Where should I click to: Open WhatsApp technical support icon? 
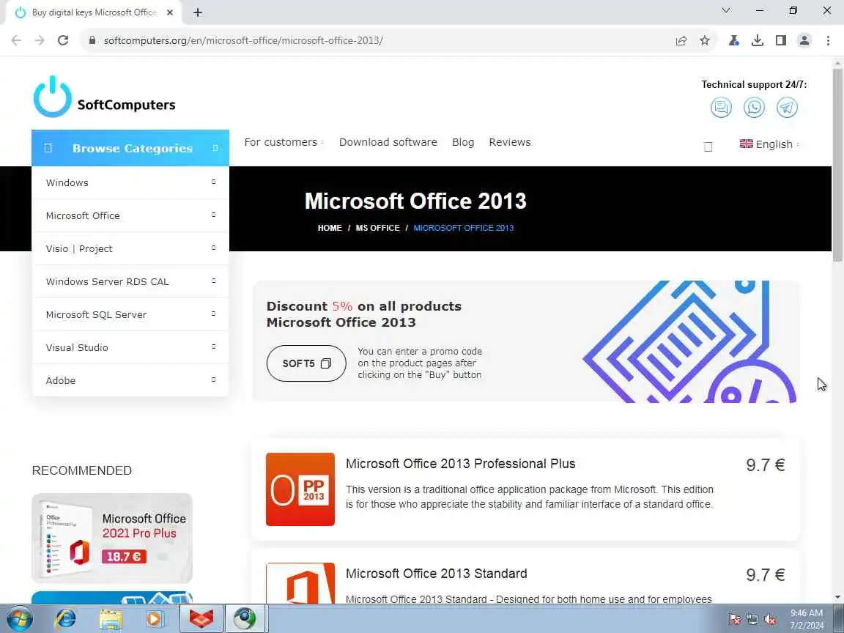(754, 108)
